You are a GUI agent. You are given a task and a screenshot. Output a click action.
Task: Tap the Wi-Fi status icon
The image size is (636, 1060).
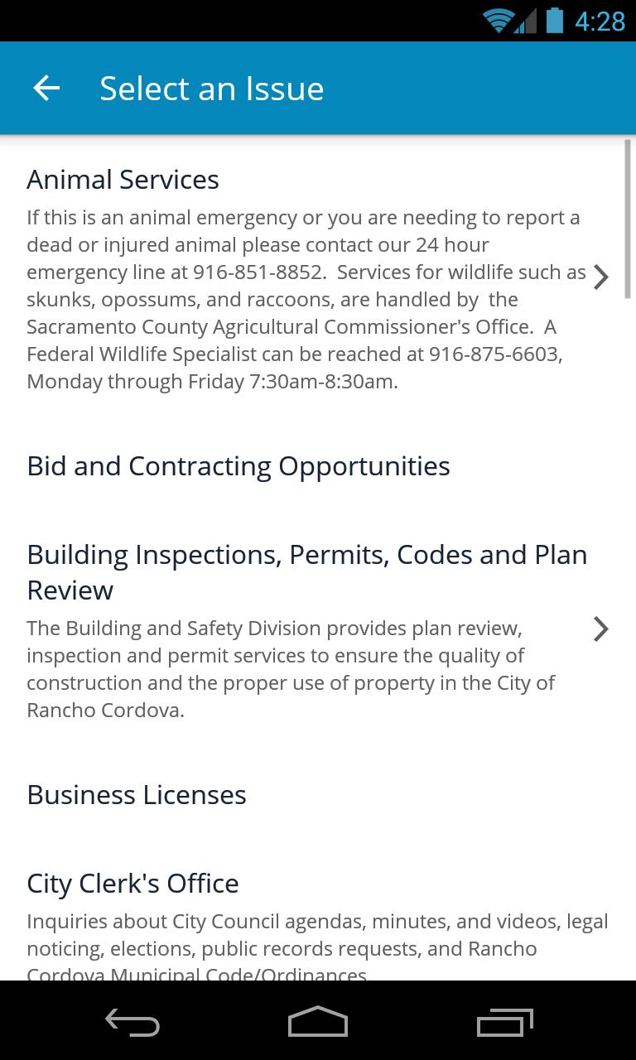[497, 21]
